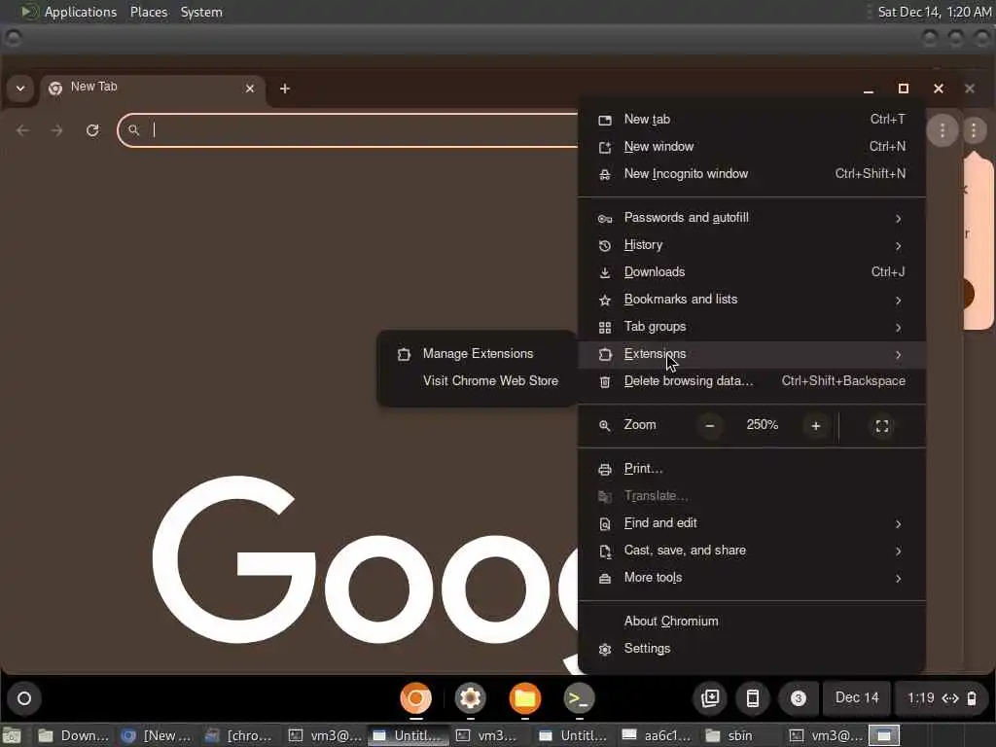Click the 250% zoom value

coord(763,425)
